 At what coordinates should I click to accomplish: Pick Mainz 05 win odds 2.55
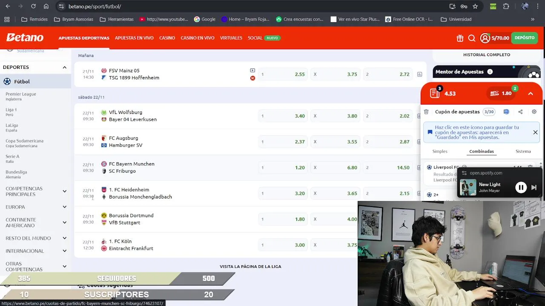click(283, 74)
